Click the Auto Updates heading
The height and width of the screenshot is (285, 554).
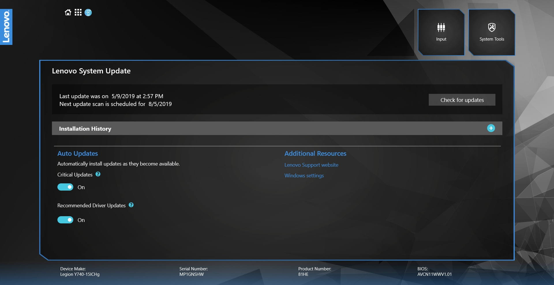click(x=78, y=153)
